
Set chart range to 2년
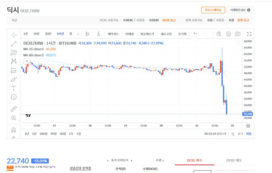[x=27, y=134]
